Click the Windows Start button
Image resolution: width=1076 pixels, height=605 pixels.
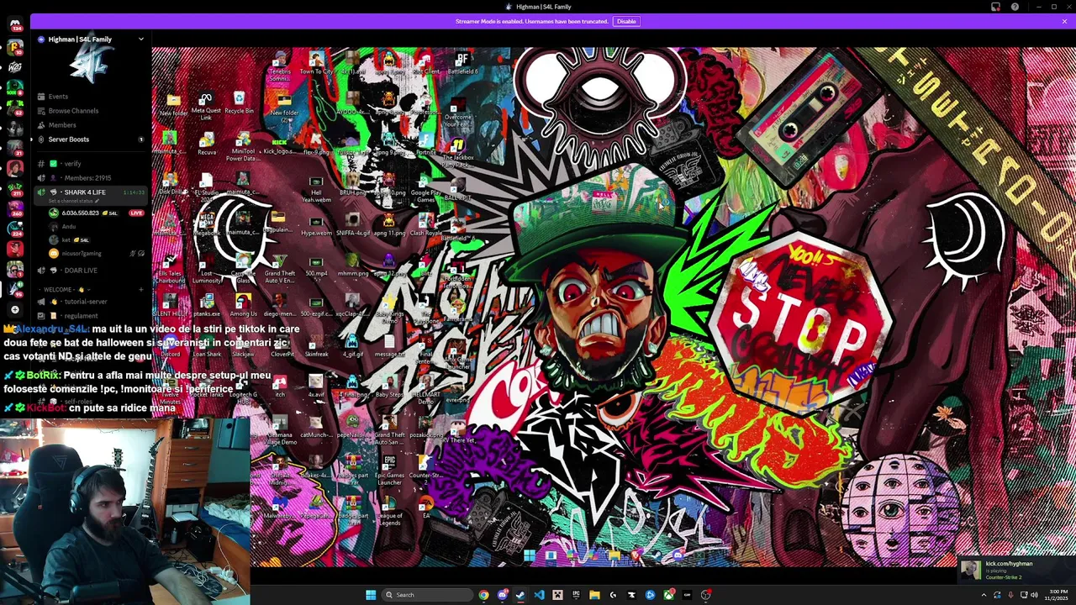pyautogui.click(x=371, y=595)
